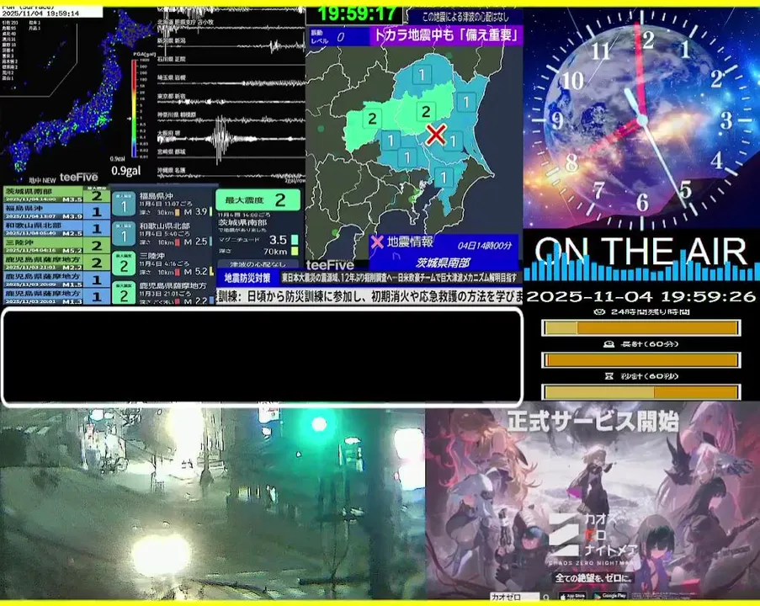760x606 pixels.
Task: Click the 埼玉県 岩槻 seismograph label
Action: pyautogui.click(x=172, y=77)
